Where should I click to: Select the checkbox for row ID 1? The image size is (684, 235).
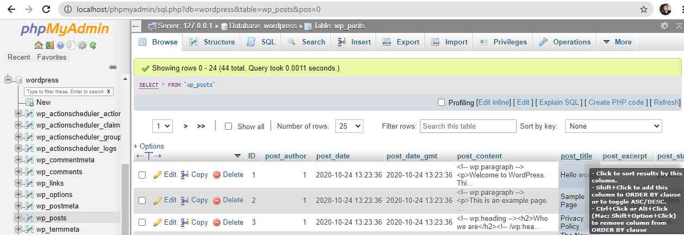click(x=142, y=175)
